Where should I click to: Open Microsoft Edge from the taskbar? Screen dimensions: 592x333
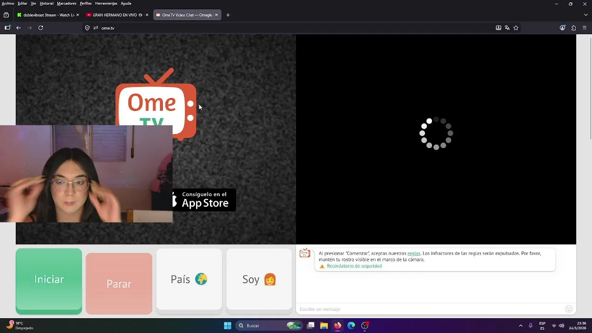(x=351, y=326)
